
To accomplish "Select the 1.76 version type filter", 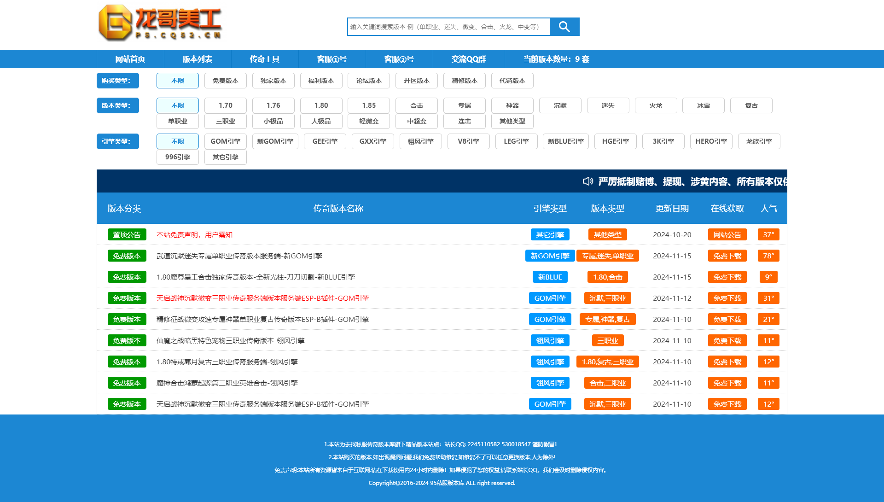I will [x=273, y=105].
